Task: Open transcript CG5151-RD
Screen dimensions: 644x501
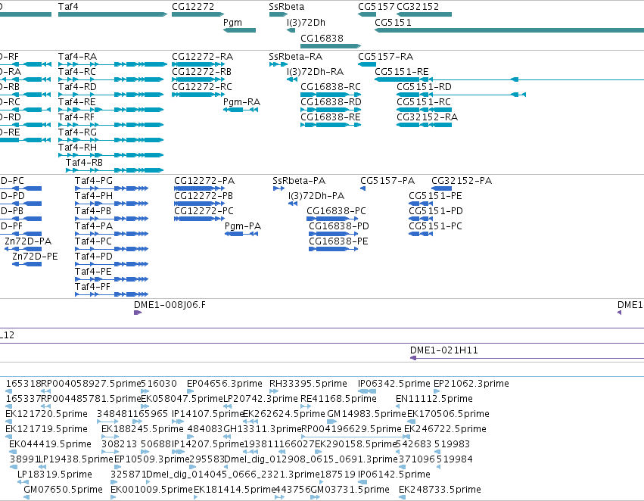Action: coord(425,87)
